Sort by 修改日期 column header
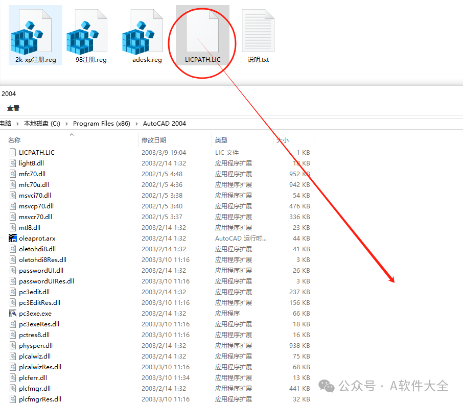The height and width of the screenshot is (404, 463). click(154, 140)
